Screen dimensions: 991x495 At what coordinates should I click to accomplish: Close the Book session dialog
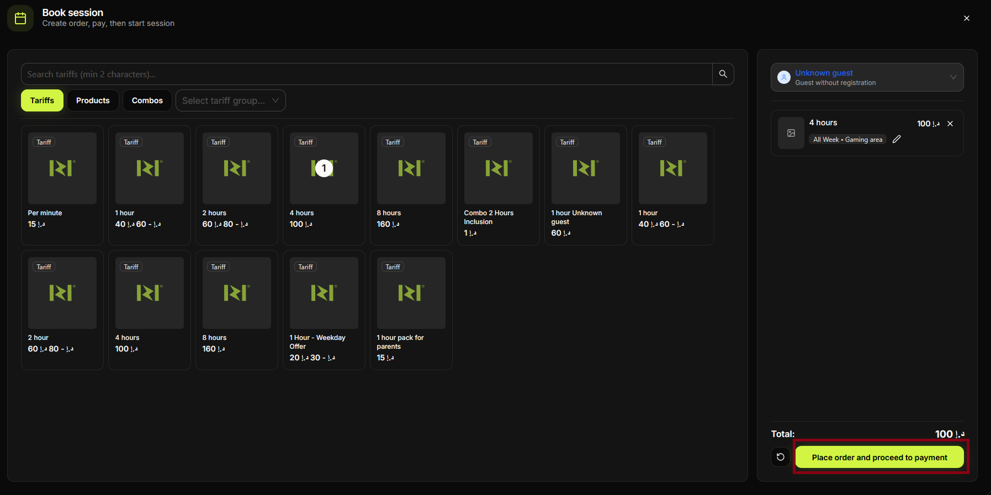(x=966, y=18)
